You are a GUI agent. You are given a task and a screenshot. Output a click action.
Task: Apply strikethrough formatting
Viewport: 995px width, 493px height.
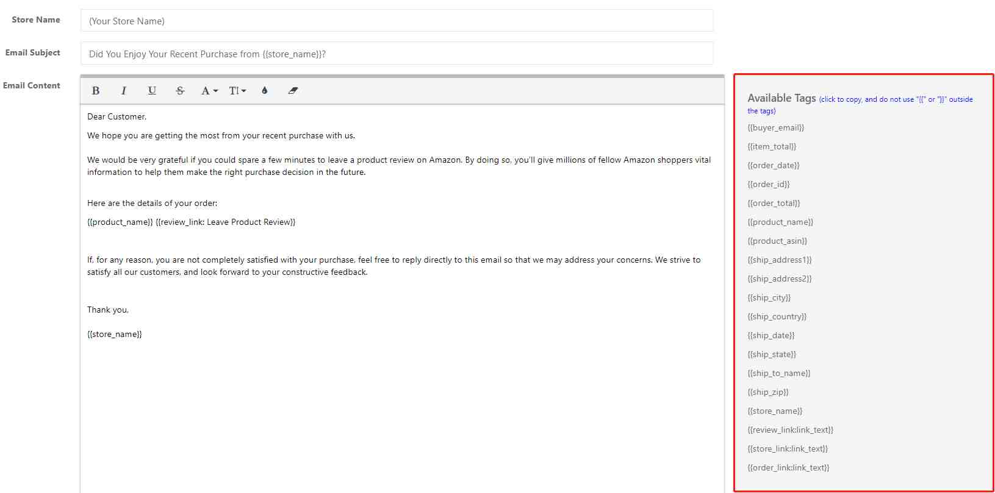point(180,91)
